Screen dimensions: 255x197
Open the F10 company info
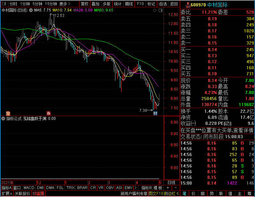[140, 4]
